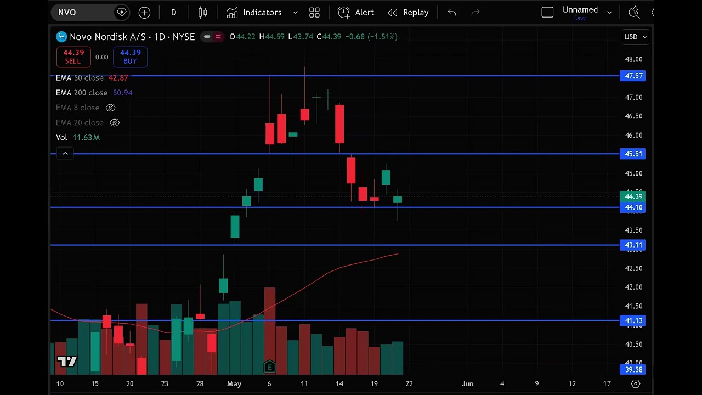This screenshot has height=395, width=702.
Task: Click the -0.68 (-1.51%) change value
Action: click(x=371, y=37)
